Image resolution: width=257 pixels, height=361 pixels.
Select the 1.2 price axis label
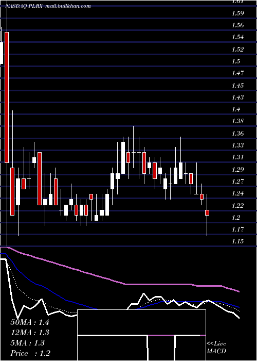[x=236, y=217]
